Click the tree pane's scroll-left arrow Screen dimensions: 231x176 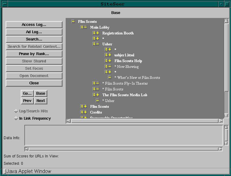(68, 121)
